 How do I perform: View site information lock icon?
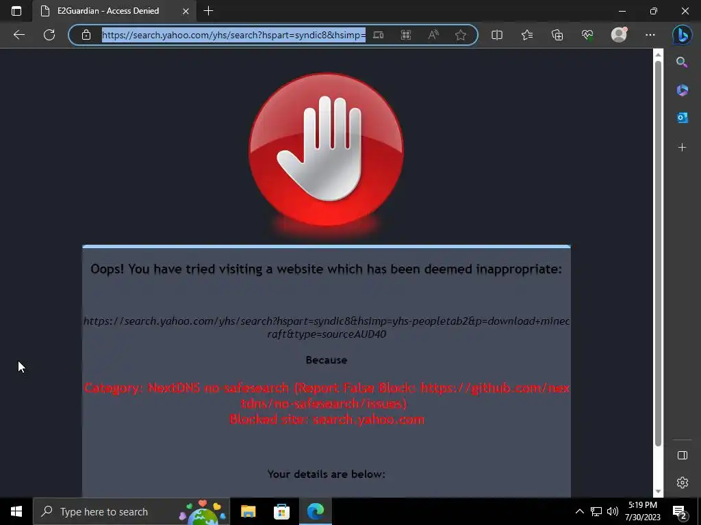click(86, 35)
